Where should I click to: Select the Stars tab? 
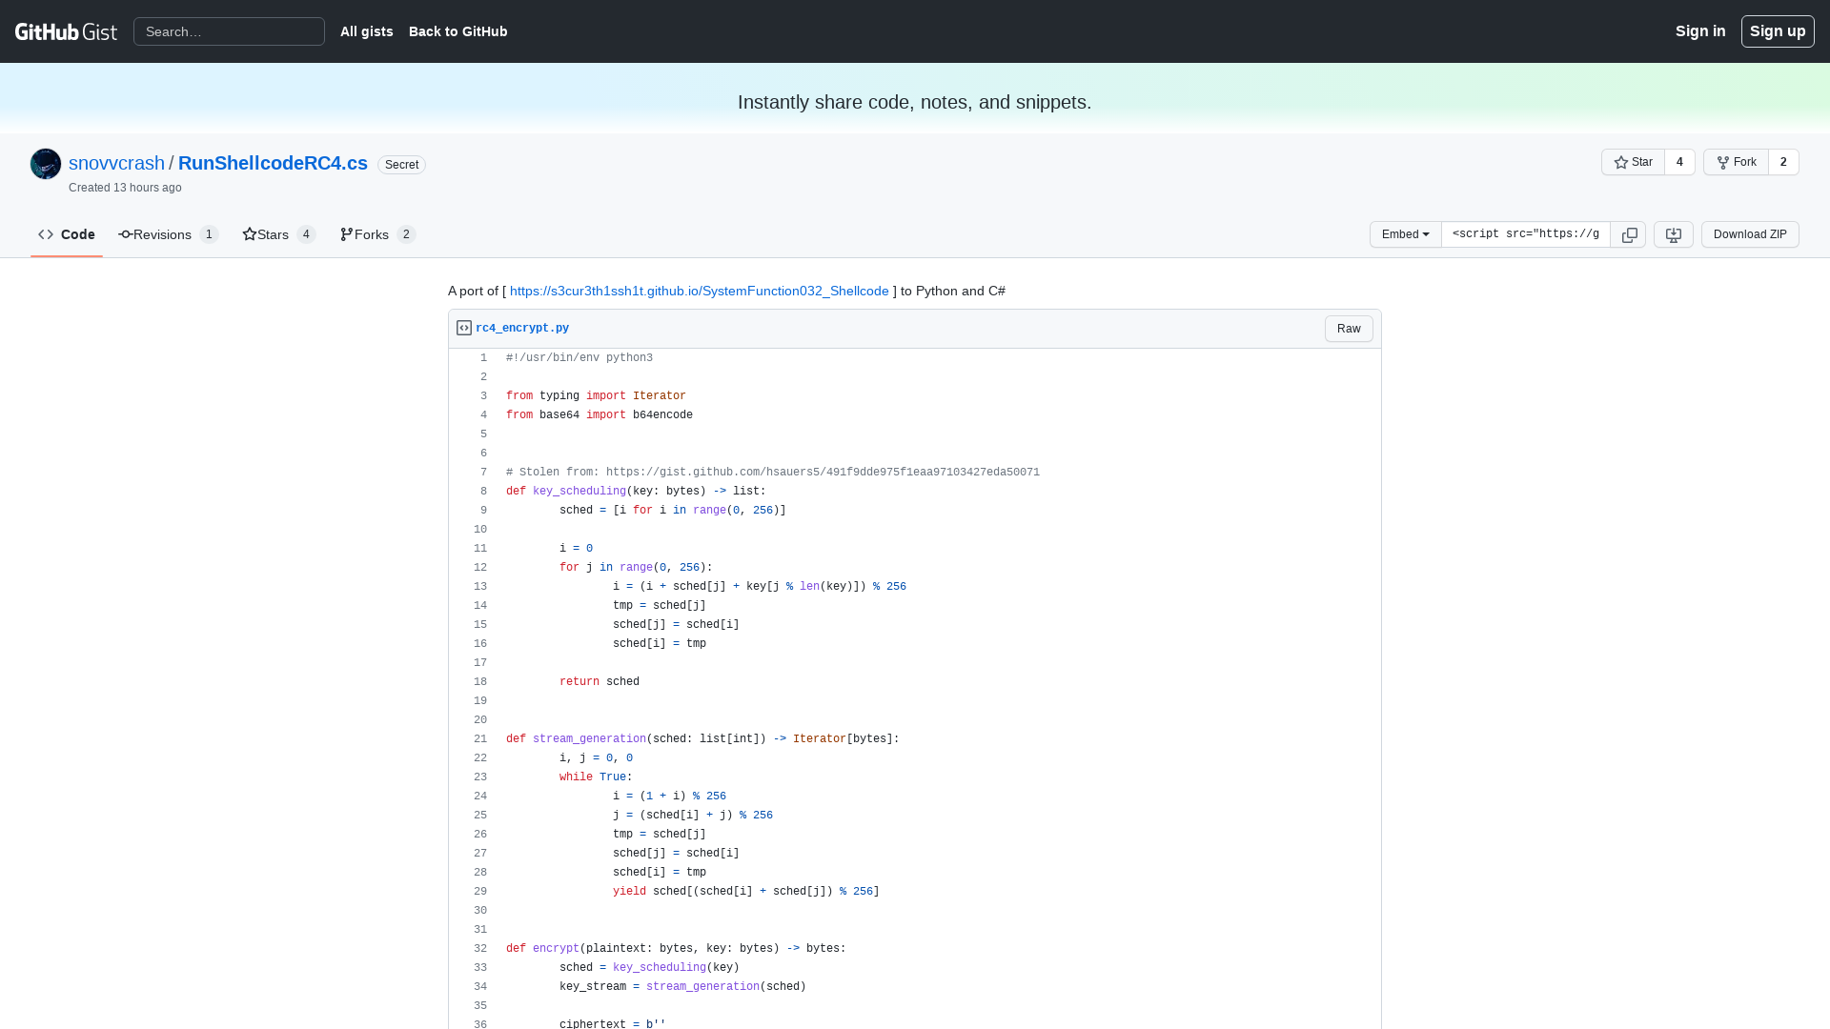click(x=274, y=234)
